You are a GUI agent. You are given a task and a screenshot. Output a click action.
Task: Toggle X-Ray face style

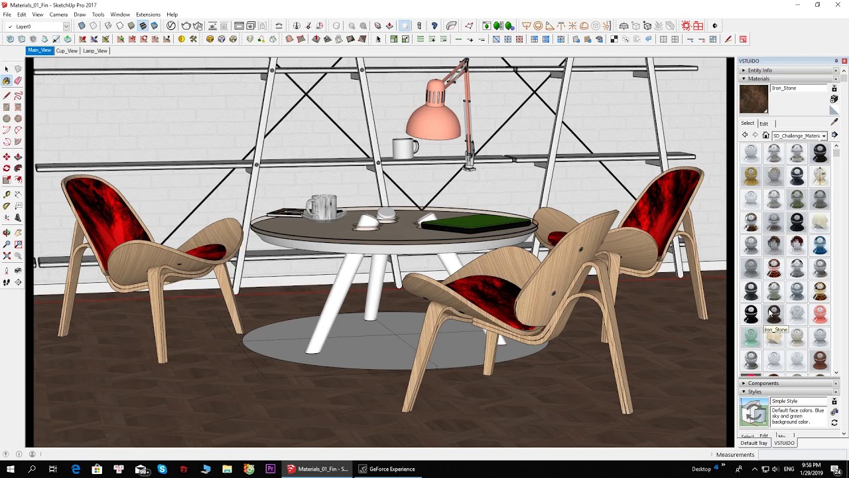82,26
